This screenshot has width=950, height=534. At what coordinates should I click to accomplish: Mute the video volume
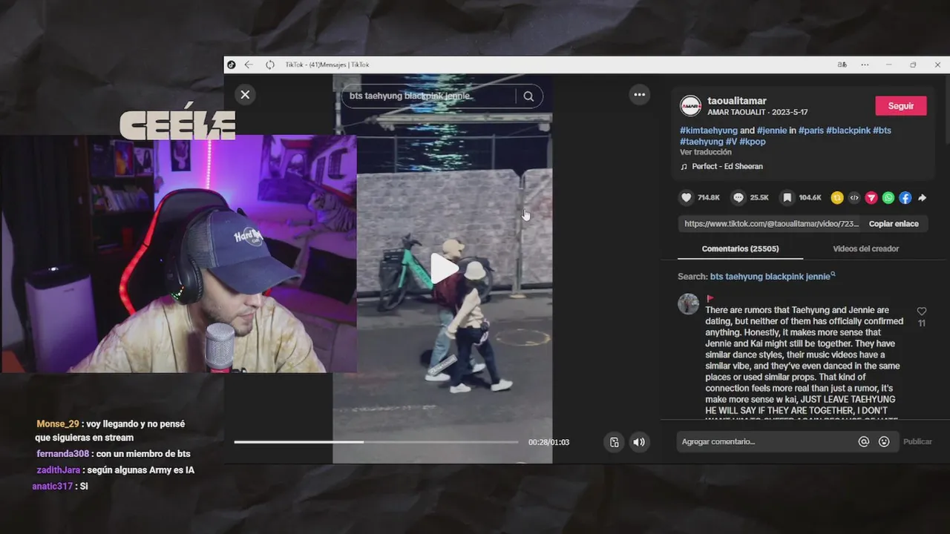point(639,442)
